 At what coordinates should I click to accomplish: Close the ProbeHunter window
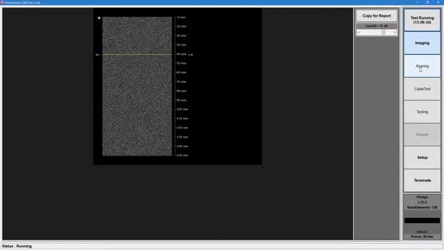coord(438,2)
